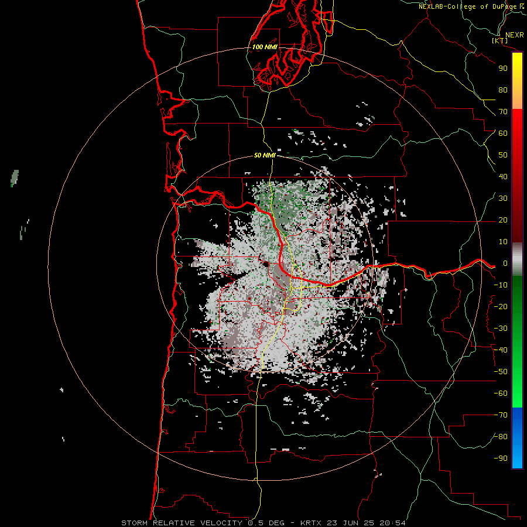This screenshot has width=527, height=527.
Task: Click the -70 knot scale label
Action: pos(501,415)
